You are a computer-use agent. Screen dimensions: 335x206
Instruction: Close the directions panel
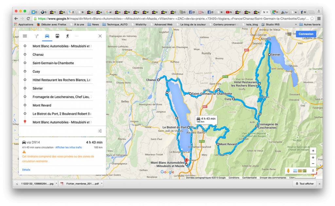[100, 36]
